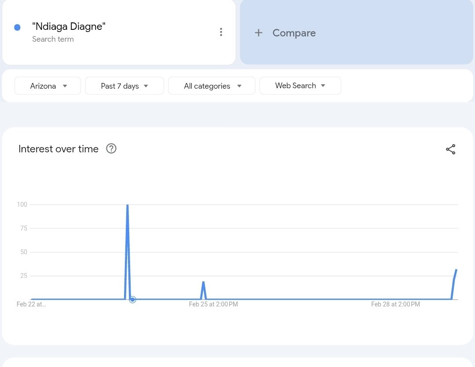Screen dimensions: 475x367
Task: Click the plus icon in Compare
Action: (259, 32)
